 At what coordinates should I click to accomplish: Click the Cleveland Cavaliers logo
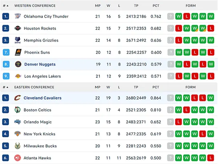tap(18, 98)
